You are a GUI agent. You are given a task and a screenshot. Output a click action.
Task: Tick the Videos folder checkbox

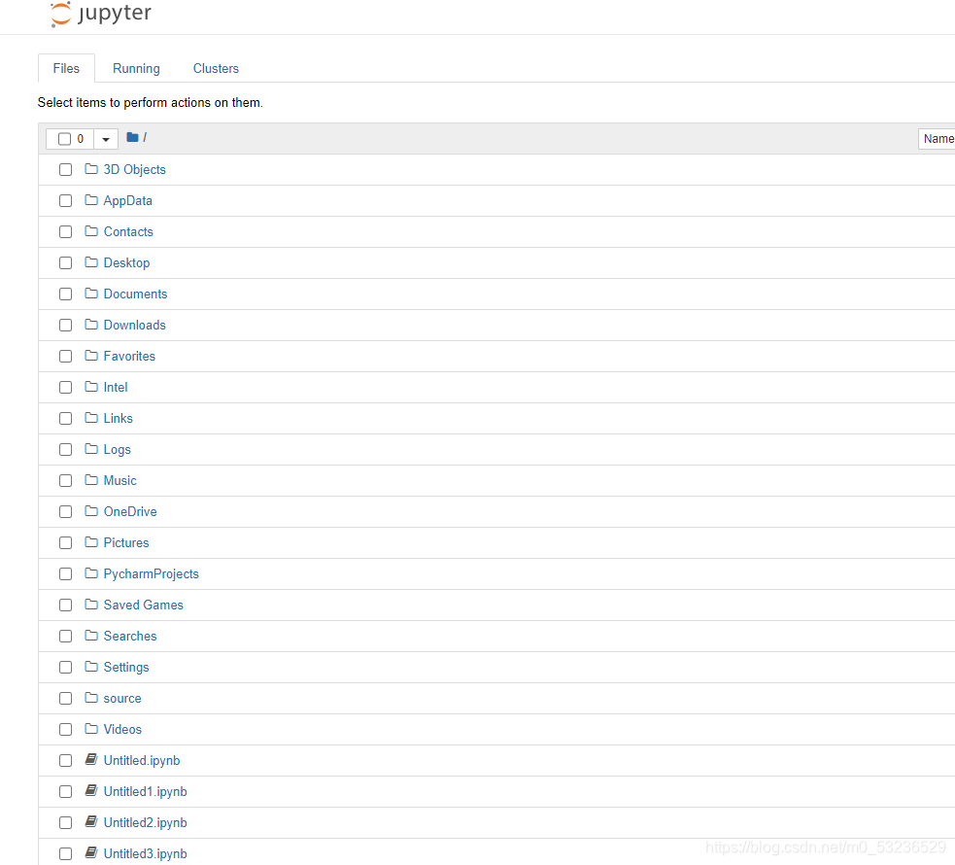click(66, 729)
